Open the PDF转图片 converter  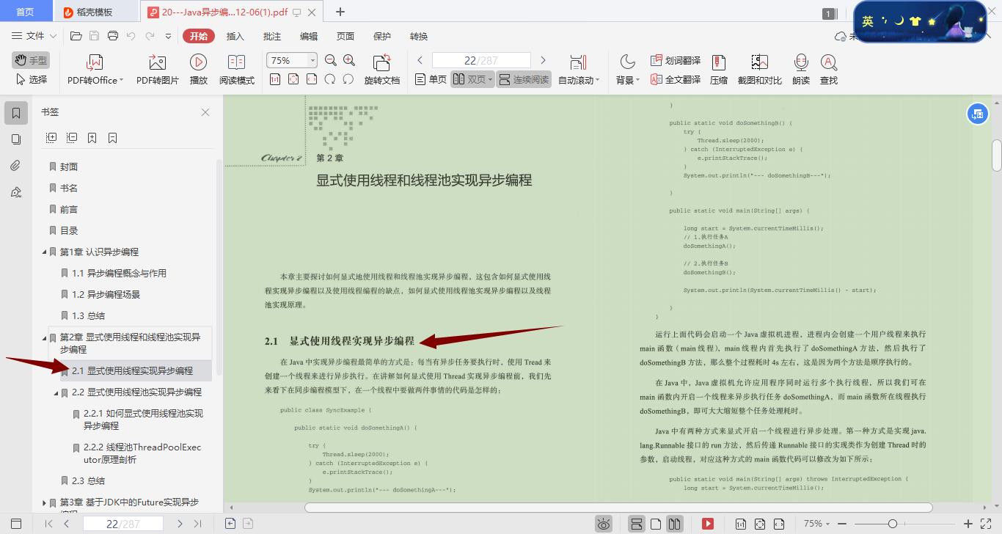coord(158,70)
